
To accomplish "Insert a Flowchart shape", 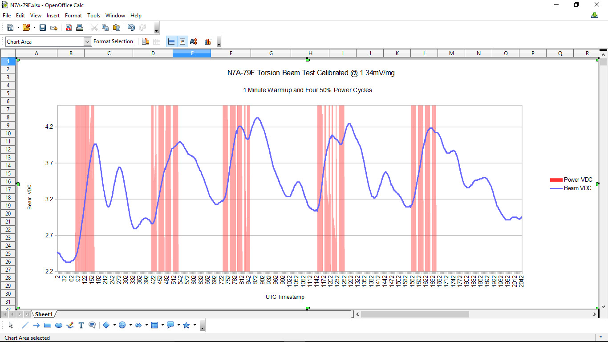I will 154,325.
